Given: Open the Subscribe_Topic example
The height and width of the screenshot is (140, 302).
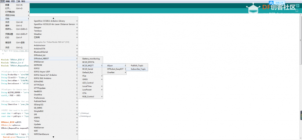Looking at the screenshot, I should [x=137, y=69].
